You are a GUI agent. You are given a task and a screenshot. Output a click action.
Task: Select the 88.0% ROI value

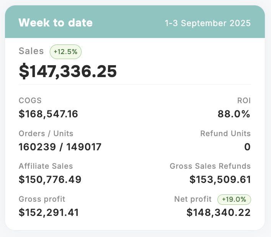point(234,114)
